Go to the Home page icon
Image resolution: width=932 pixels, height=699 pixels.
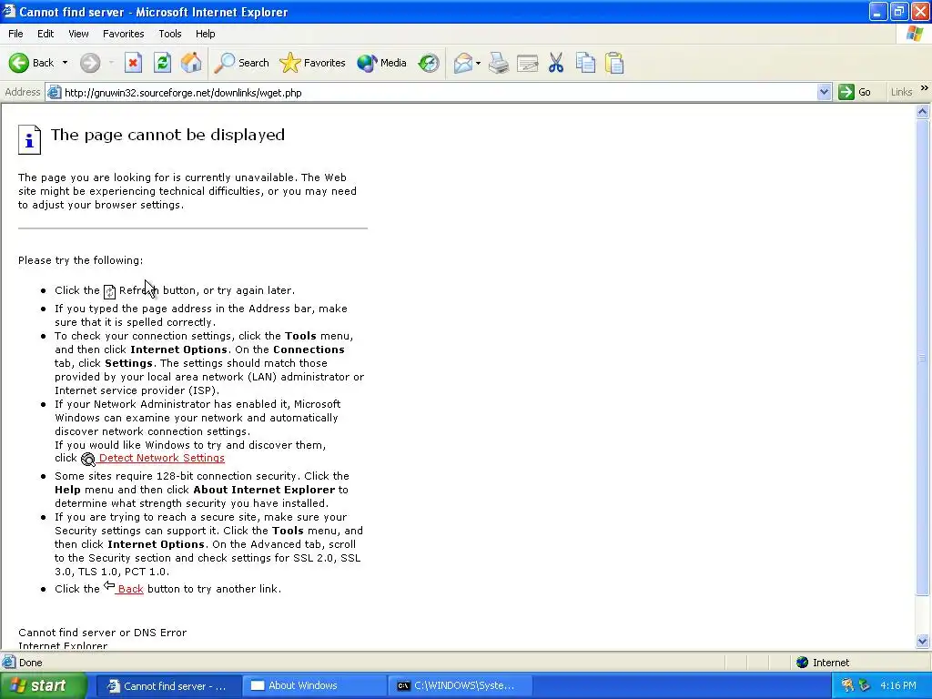click(x=191, y=63)
